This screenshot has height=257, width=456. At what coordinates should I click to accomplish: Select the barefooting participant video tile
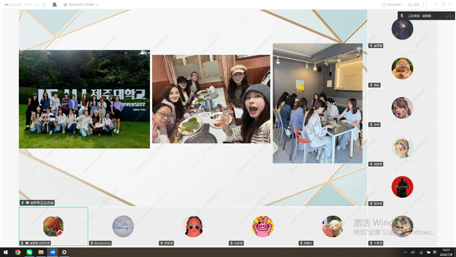pyautogui.click(x=123, y=226)
